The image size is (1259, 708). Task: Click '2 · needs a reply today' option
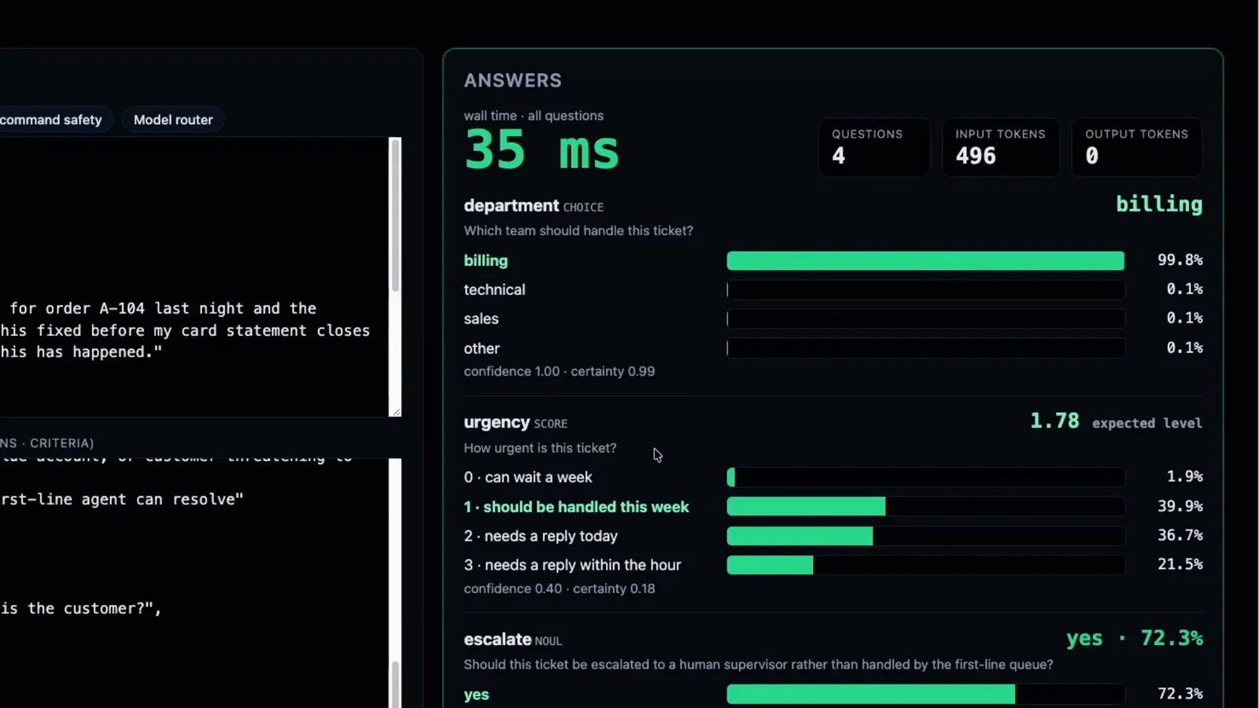[541, 536]
